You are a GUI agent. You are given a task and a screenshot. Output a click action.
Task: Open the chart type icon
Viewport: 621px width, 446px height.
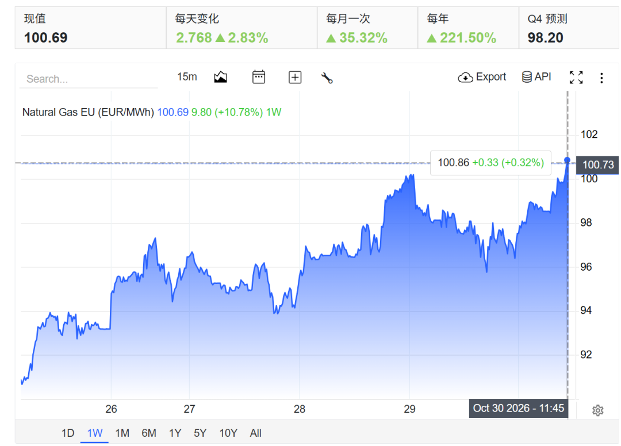click(220, 77)
